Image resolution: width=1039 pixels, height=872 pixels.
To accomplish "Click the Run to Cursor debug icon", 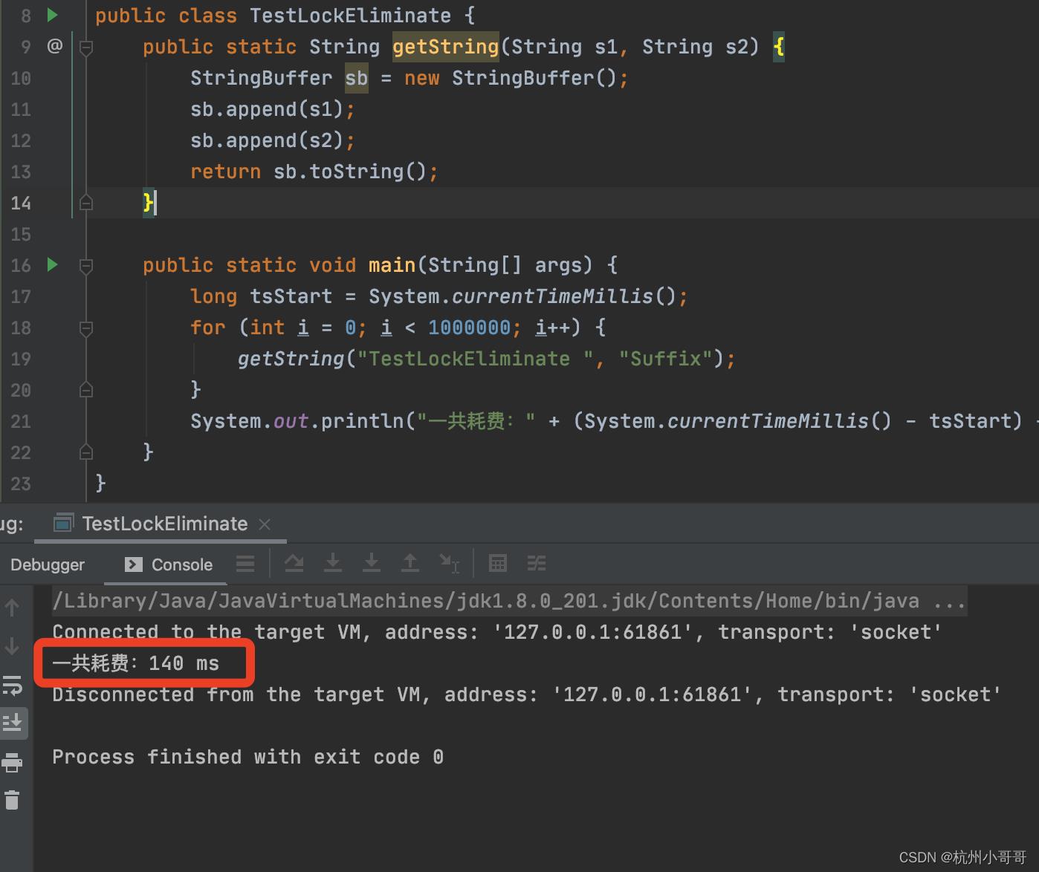I will point(449,564).
